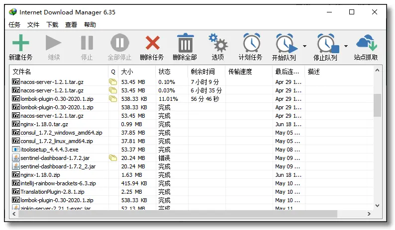Click the 7z icon of TranslationPlugin-2.8.1.zip
The height and width of the screenshot is (230, 395).
[x=16, y=191]
